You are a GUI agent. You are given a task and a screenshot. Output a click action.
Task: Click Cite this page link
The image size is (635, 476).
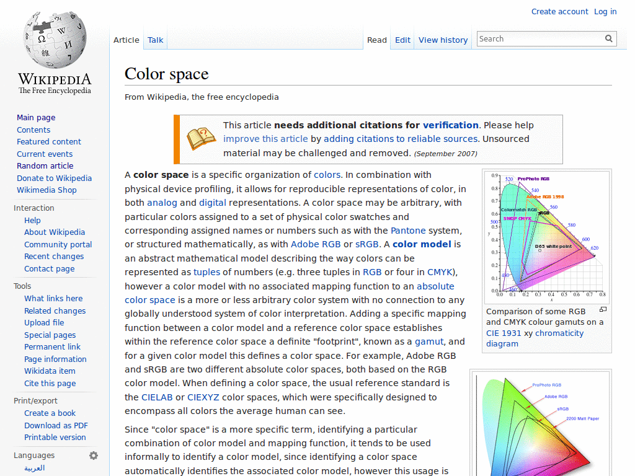pyautogui.click(x=50, y=383)
